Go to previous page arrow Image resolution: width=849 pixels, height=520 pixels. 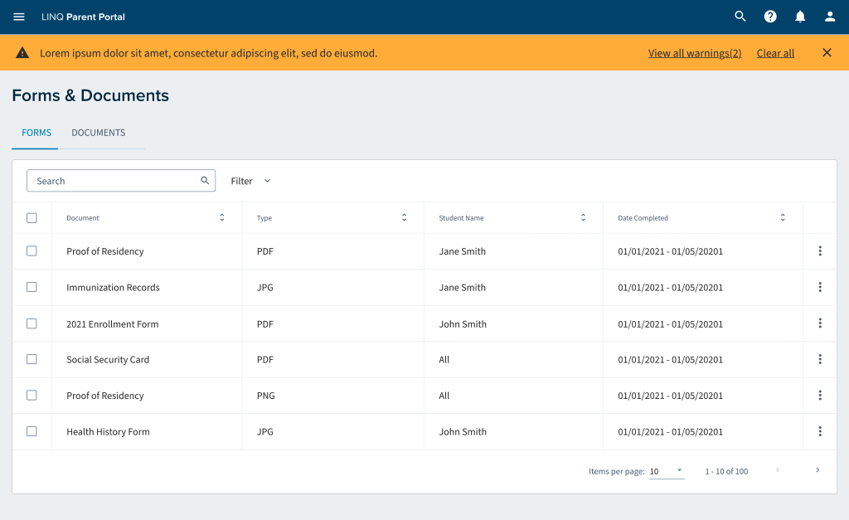pyautogui.click(x=778, y=470)
